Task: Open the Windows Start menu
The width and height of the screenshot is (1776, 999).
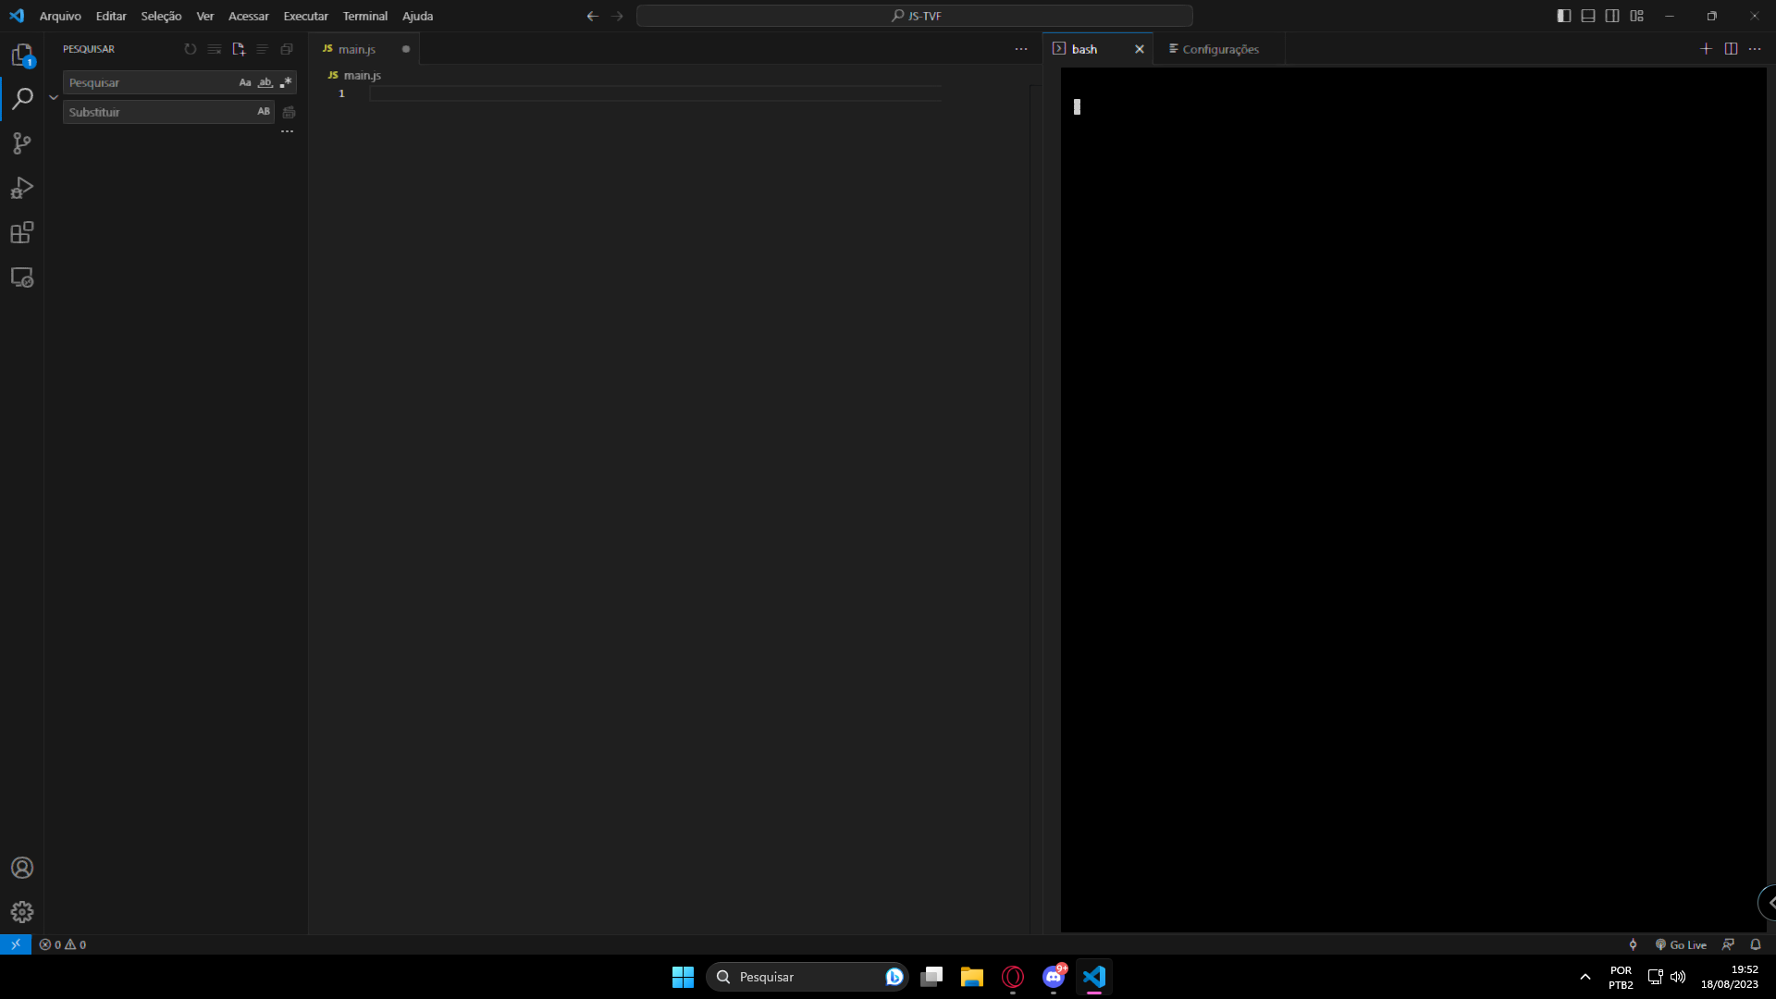Action: 683,977
